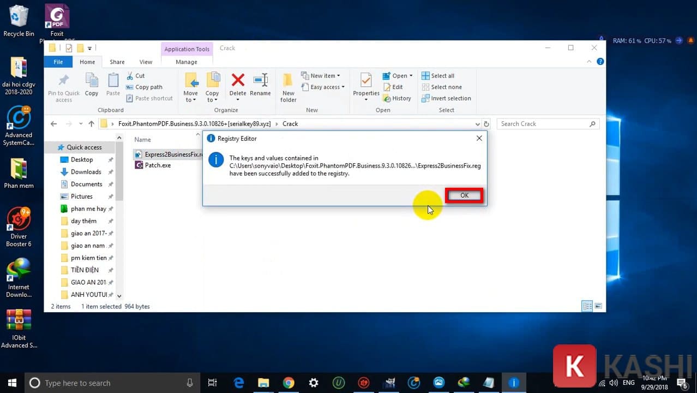The image size is (697, 393).
Task: Click inside the Search Crack field
Action: (x=545, y=123)
